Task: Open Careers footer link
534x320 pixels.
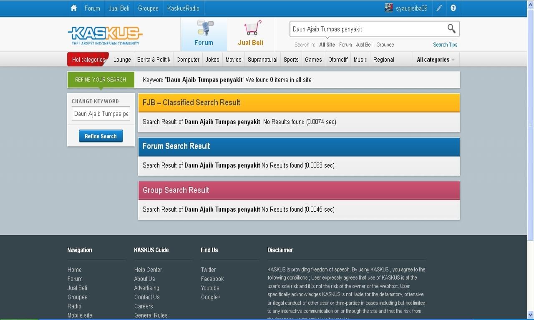Action: coord(144,306)
